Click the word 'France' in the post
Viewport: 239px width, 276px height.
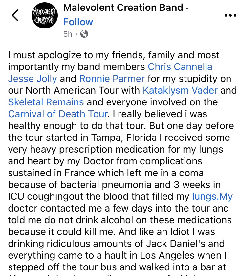click(76, 173)
